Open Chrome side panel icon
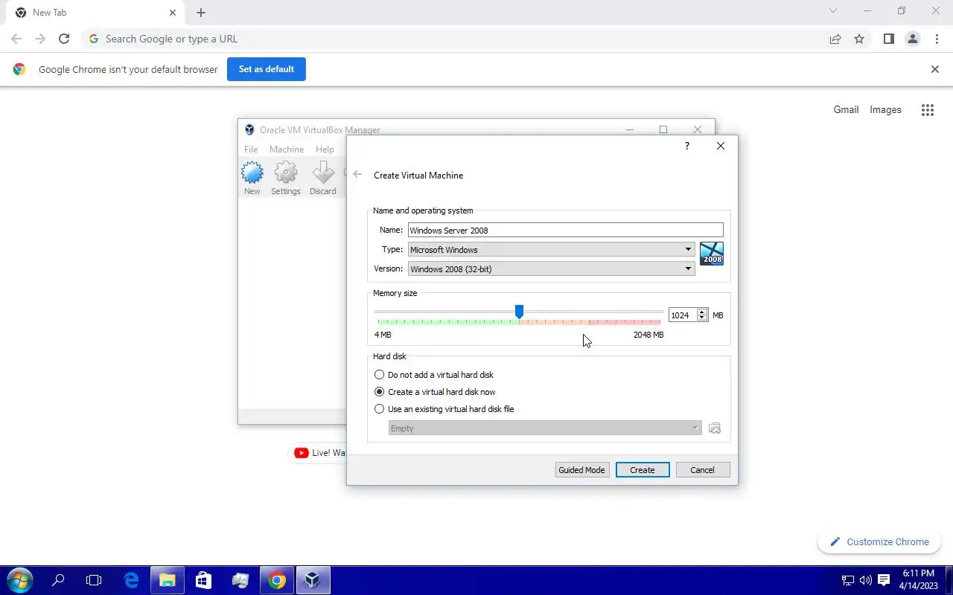Screen dimensions: 953x595 (888, 39)
